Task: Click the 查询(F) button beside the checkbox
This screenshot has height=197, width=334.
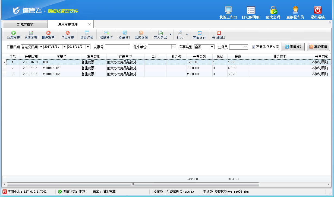Action: (293, 47)
